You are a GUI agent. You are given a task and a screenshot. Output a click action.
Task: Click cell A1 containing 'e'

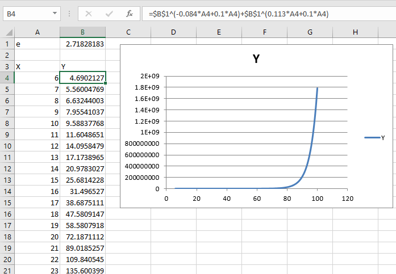pyautogui.click(x=37, y=44)
